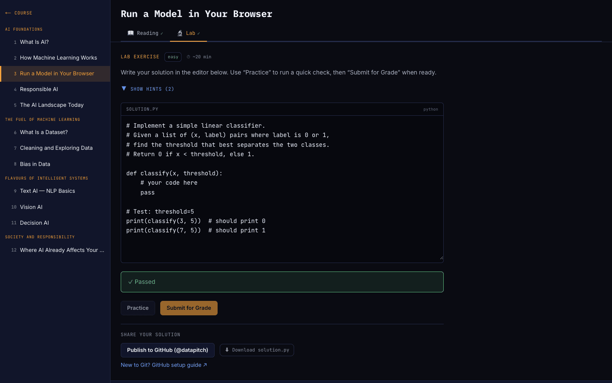Open The AI Landscape Today lesson
Screen dimensions: 612x383
pyautogui.click(x=55, y=105)
